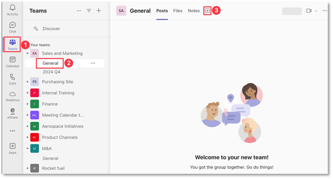Expand the Internal Training team

27,93
